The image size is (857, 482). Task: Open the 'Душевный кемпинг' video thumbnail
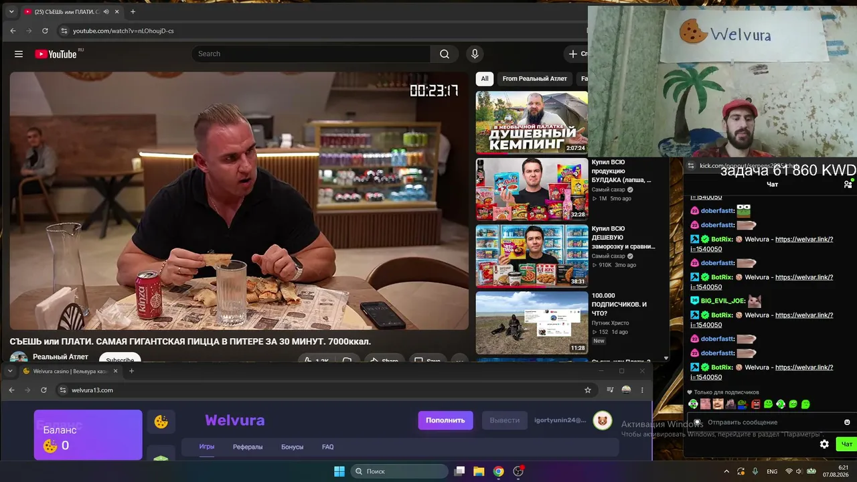click(x=532, y=123)
